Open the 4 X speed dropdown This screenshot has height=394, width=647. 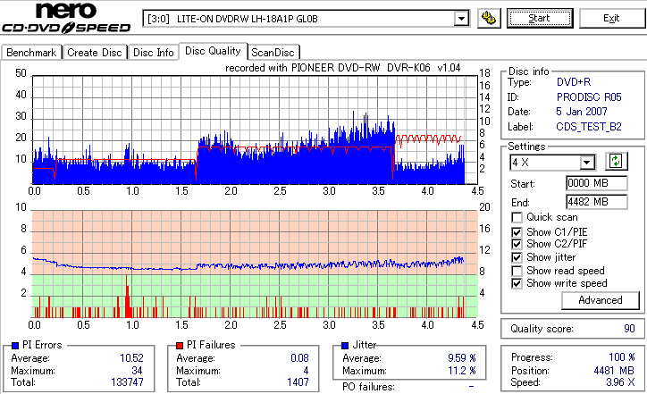(x=586, y=163)
